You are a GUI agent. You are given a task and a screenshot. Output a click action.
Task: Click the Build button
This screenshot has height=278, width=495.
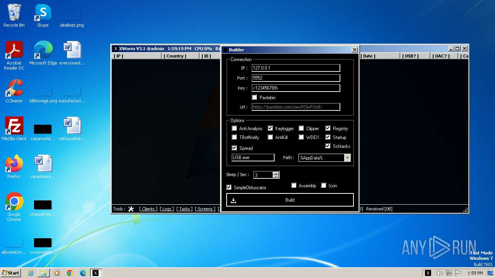click(290, 200)
